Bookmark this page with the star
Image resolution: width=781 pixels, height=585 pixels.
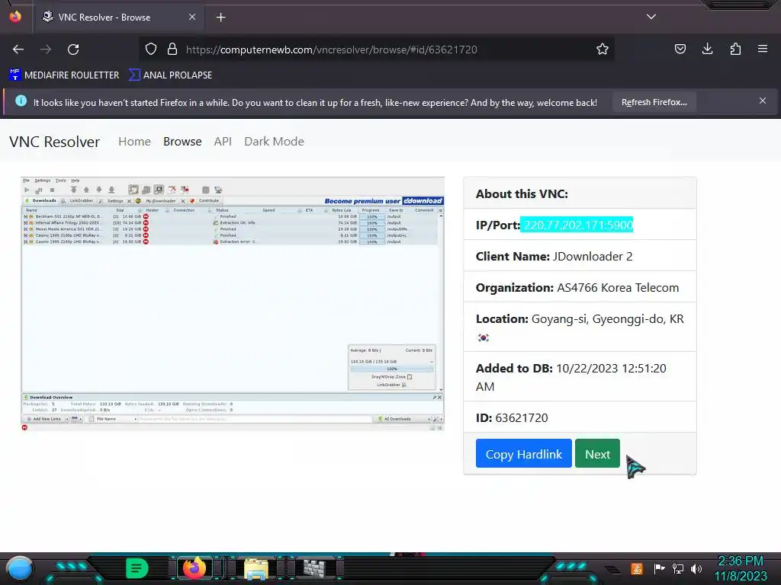coord(603,50)
